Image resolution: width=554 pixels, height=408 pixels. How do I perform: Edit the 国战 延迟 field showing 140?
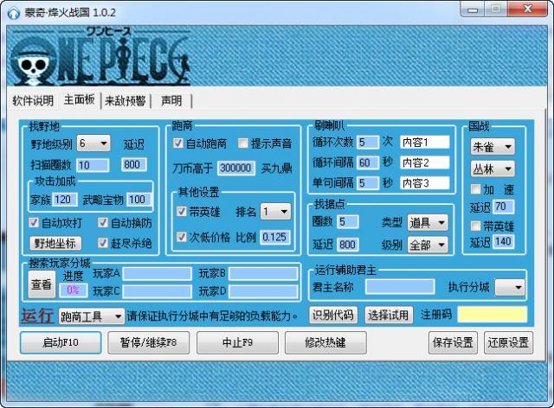click(x=503, y=242)
